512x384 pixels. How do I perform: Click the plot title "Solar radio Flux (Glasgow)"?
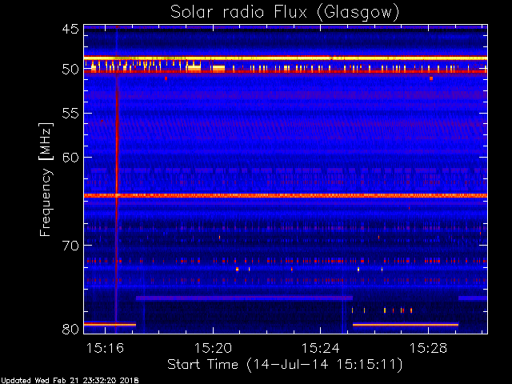coord(285,13)
